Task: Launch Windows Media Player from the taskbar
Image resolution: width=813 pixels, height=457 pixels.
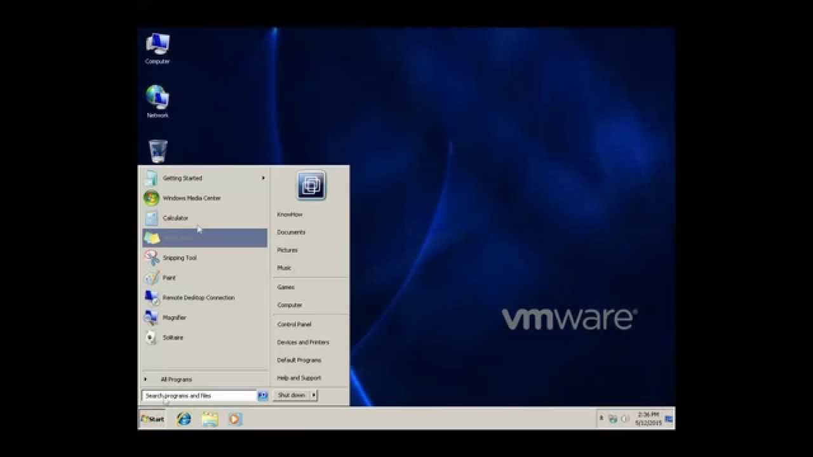Action: point(235,419)
